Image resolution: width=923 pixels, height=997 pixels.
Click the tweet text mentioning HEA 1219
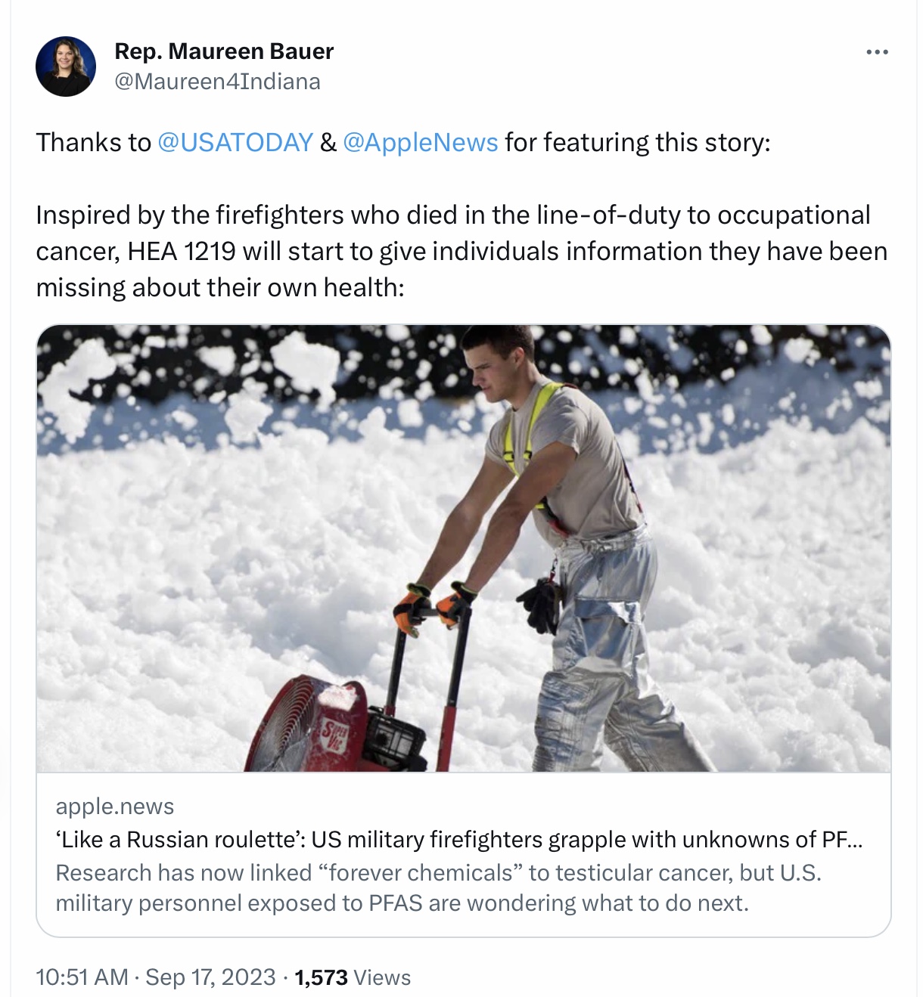461,251
